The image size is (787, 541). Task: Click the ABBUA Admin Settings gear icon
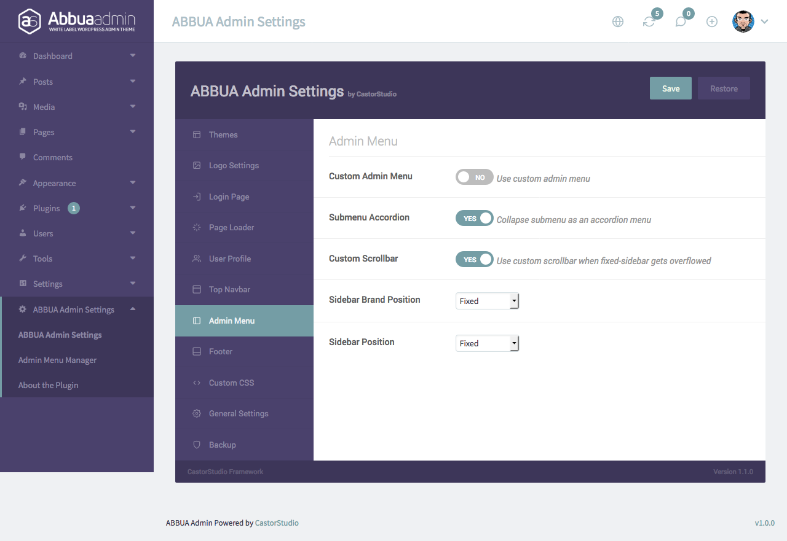tap(23, 309)
